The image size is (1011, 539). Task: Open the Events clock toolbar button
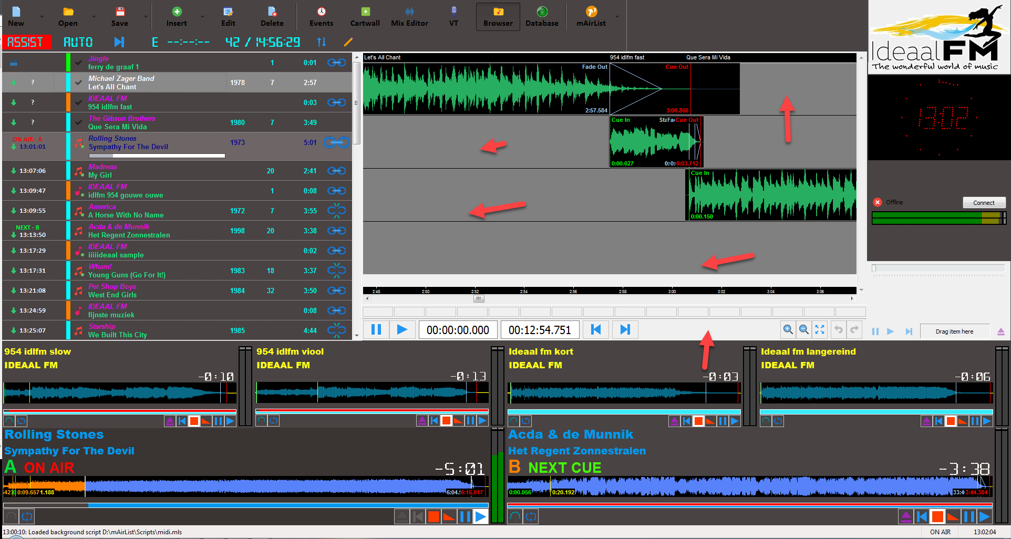coord(321,16)
